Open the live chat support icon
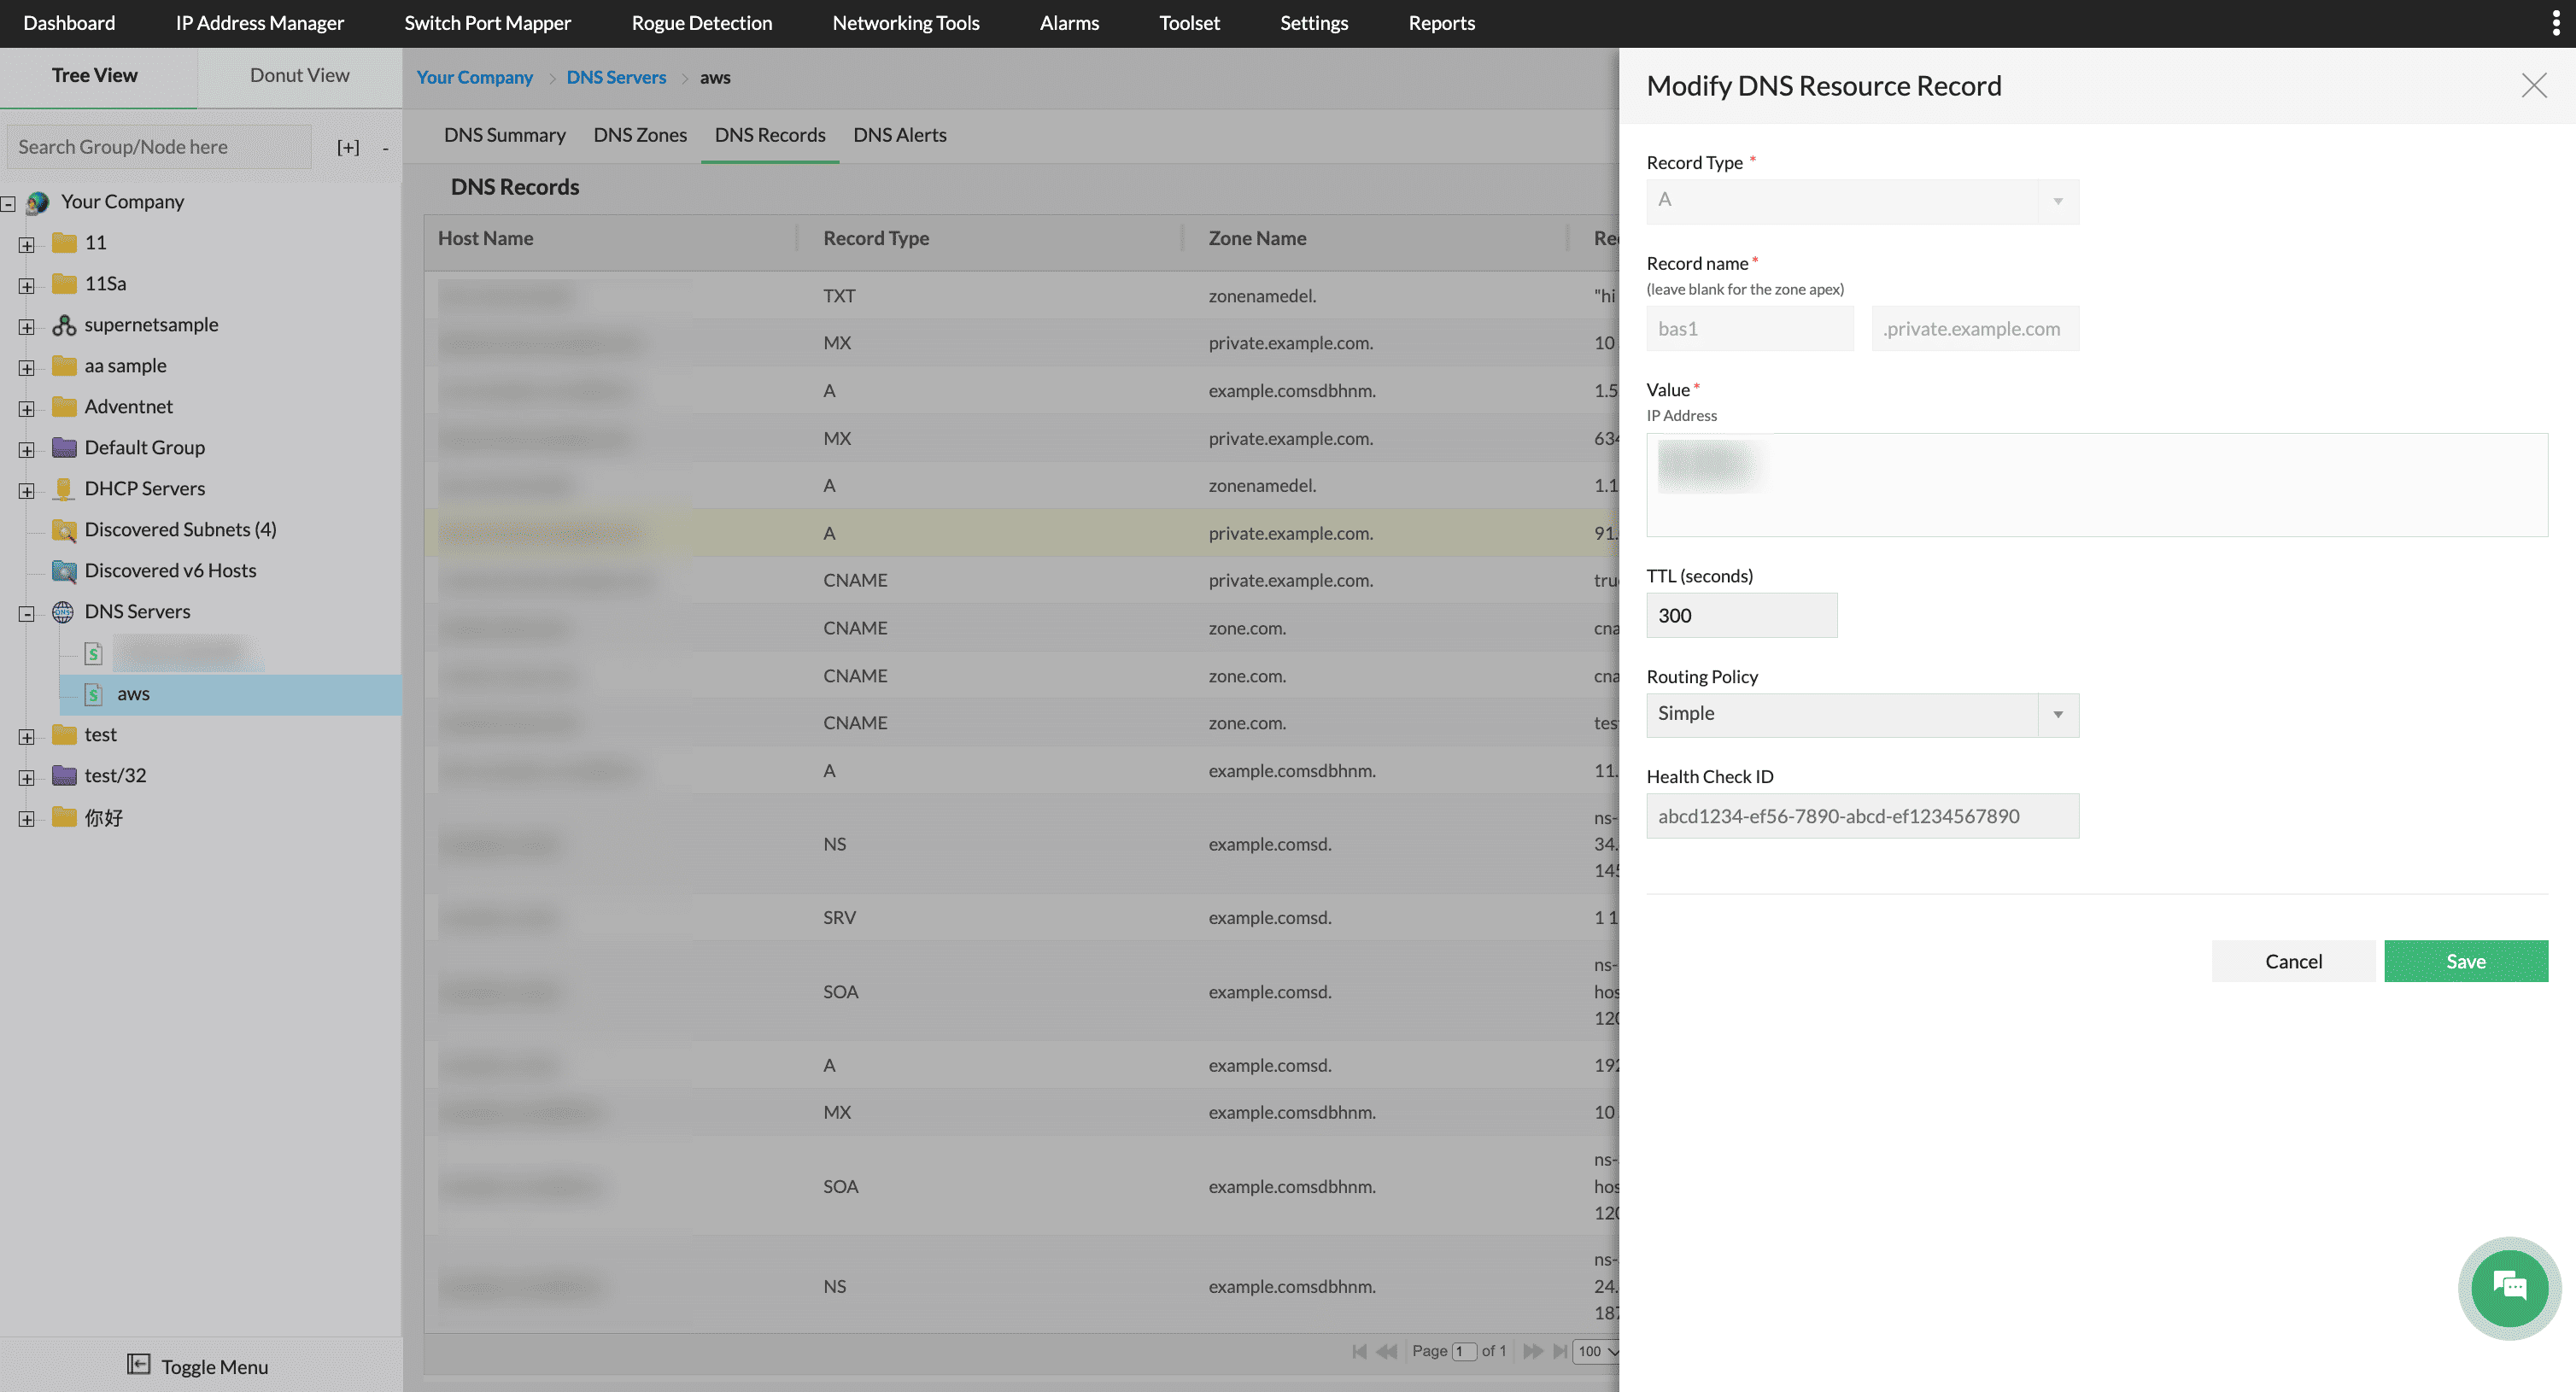Viewport: 2576px width, 1392px height. (x=2509, y=1288)
